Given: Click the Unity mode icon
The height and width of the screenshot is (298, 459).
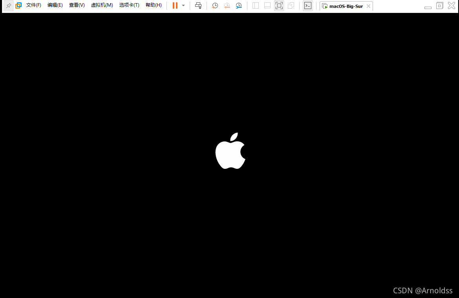Looking at the screenshot, I should [291, 5].
